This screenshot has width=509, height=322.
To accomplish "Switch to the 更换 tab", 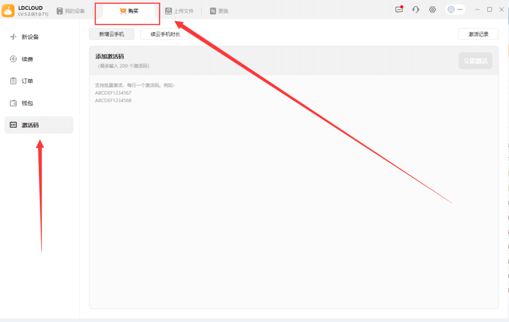I will point(219,11).
